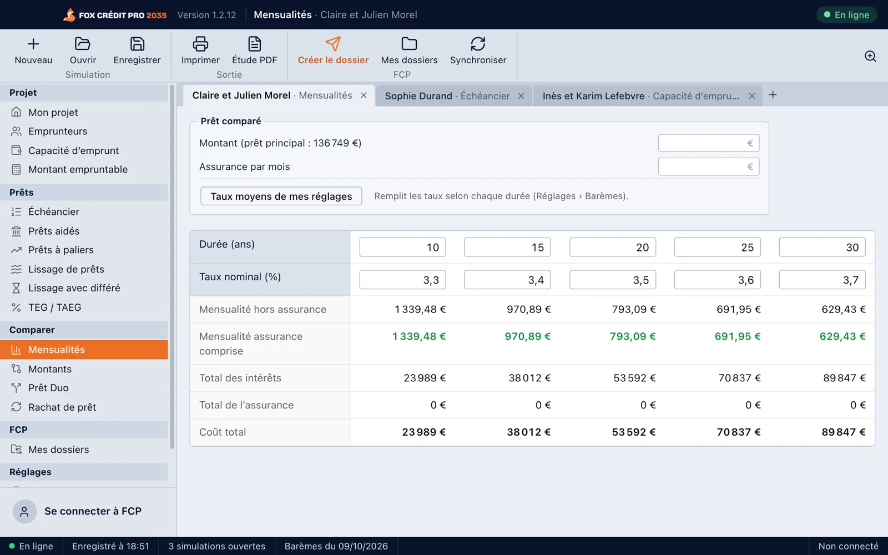Edit the 20 years duration field
Image resolution: width=888 pixels, height=555 pixels.
click(x=613, y=247)
